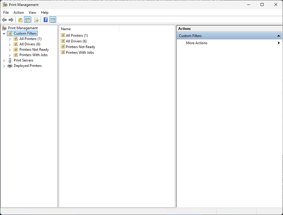The height and width of the screenshot is (215, 283).
Task: Expand the All Printers (1) tree node
Action: pos(10,39)
